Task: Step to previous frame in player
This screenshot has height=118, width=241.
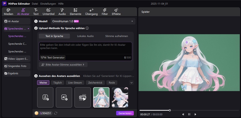Action: click(x=183, y=114)
